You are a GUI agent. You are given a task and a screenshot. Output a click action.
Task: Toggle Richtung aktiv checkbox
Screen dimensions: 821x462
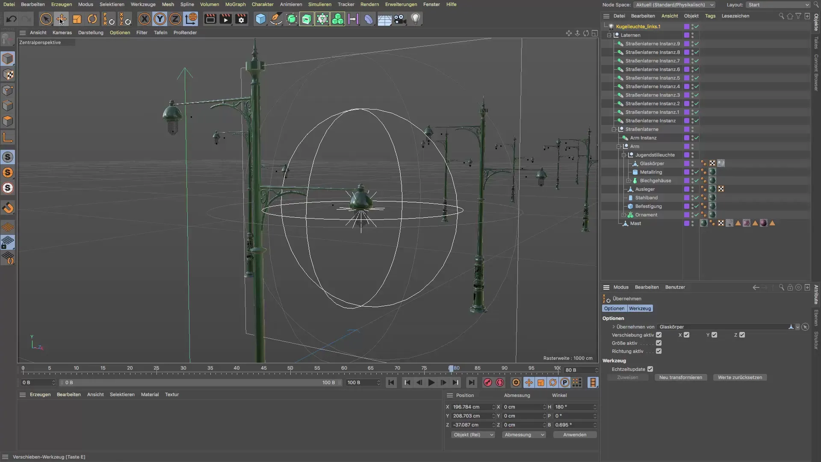click(659, 351)
